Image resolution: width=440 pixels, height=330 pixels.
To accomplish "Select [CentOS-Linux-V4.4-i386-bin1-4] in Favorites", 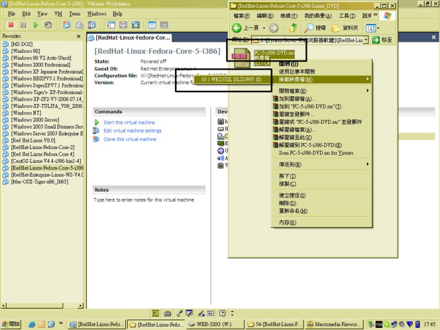I will coord(46,161).
